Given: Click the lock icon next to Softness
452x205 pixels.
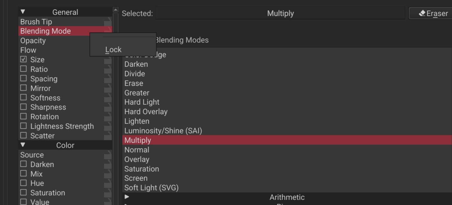Looking at the screenshot, I should [108, 98].
